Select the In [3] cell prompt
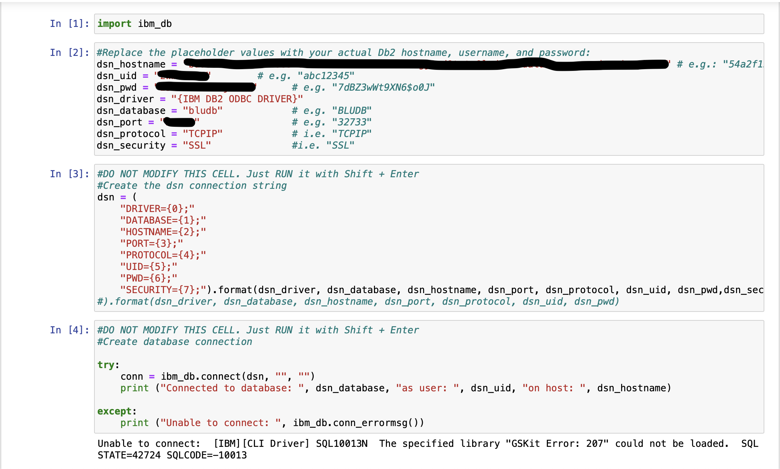This screenshot has width=780, height=469. (69, 174)
